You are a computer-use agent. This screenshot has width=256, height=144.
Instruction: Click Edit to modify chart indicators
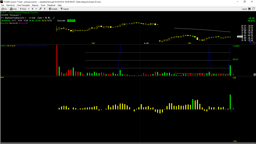coord(32,18)
